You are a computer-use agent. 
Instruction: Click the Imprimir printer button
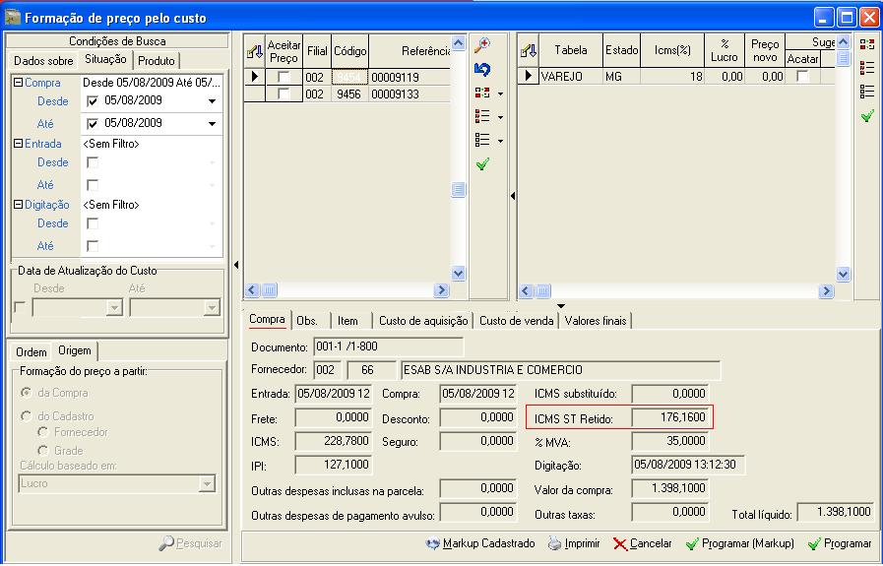(x=574, y=543)
